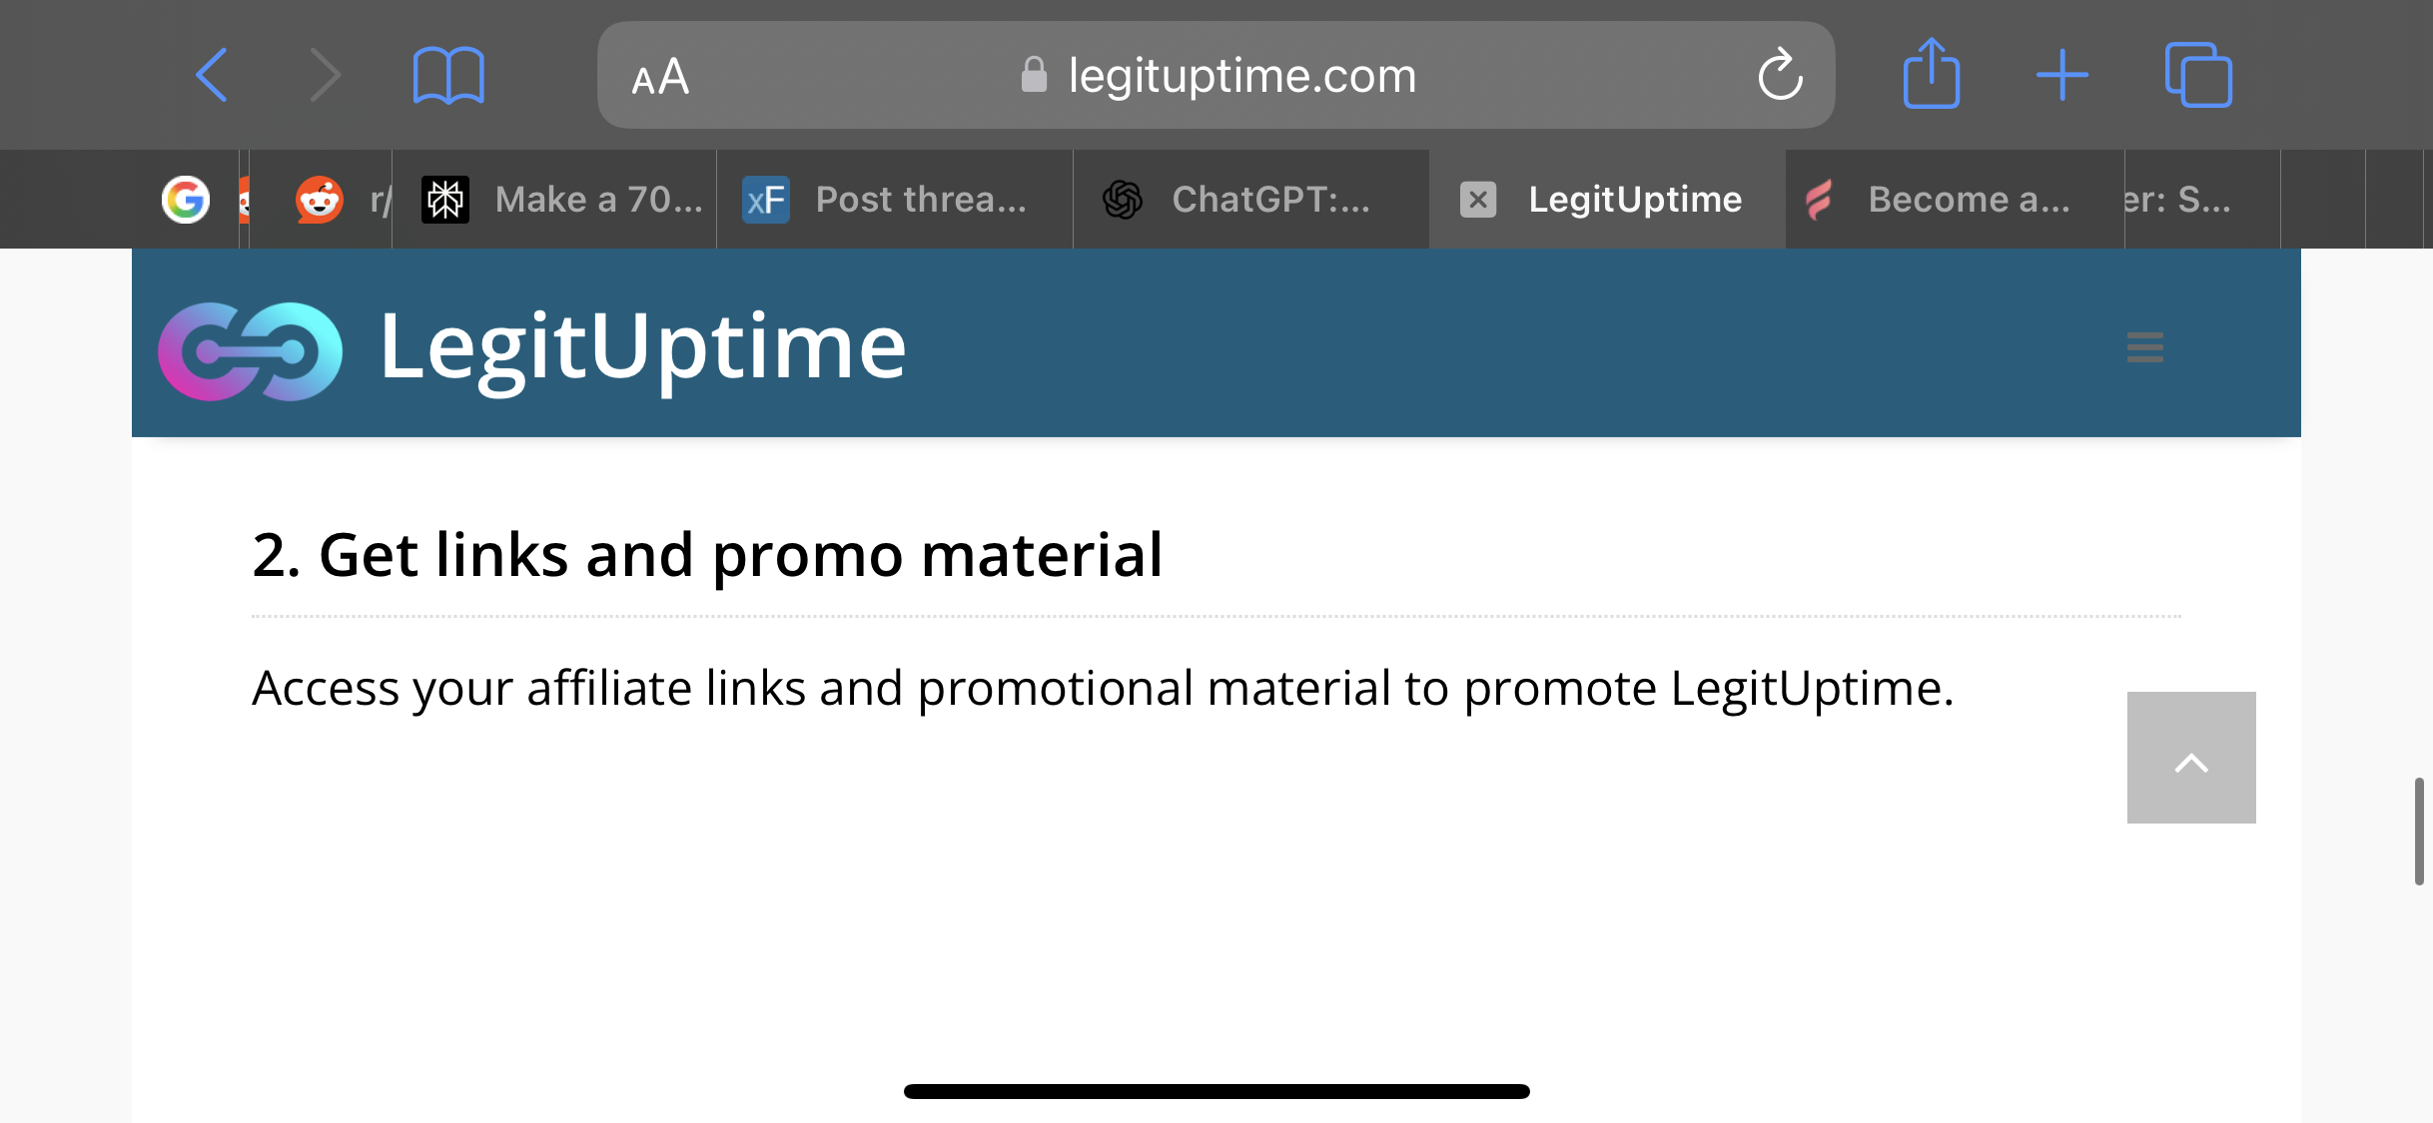Click the scroll-to-top chevron button
Screen dimensions: 2433x1123
pos(2191,758)
